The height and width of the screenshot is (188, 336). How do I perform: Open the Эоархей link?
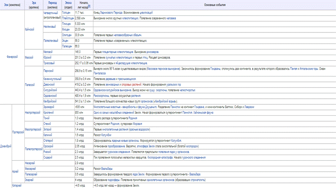29,180
